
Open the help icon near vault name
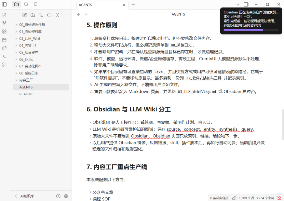click(58, 196)
